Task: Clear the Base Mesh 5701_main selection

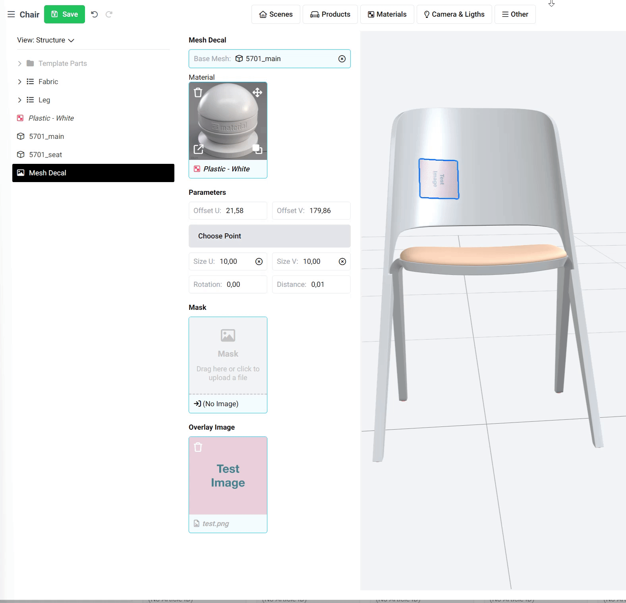Action: click(342, 59)
